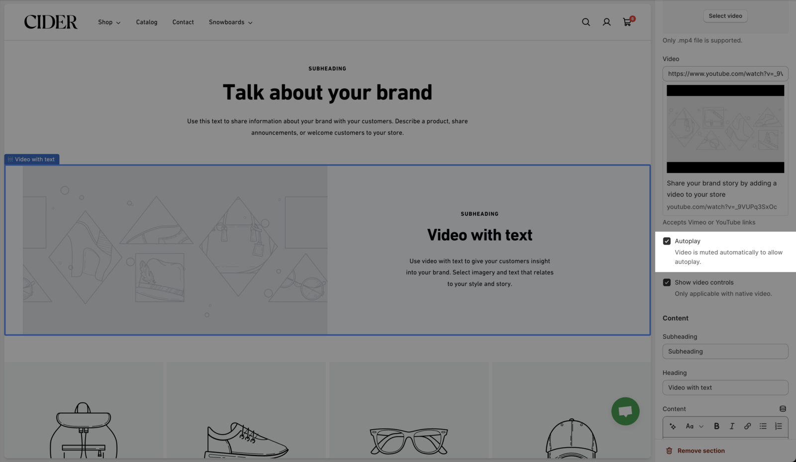Open the Aa text style dropdown
The height and width of the screenshot is (462, 796).
(x=694, y=426)
